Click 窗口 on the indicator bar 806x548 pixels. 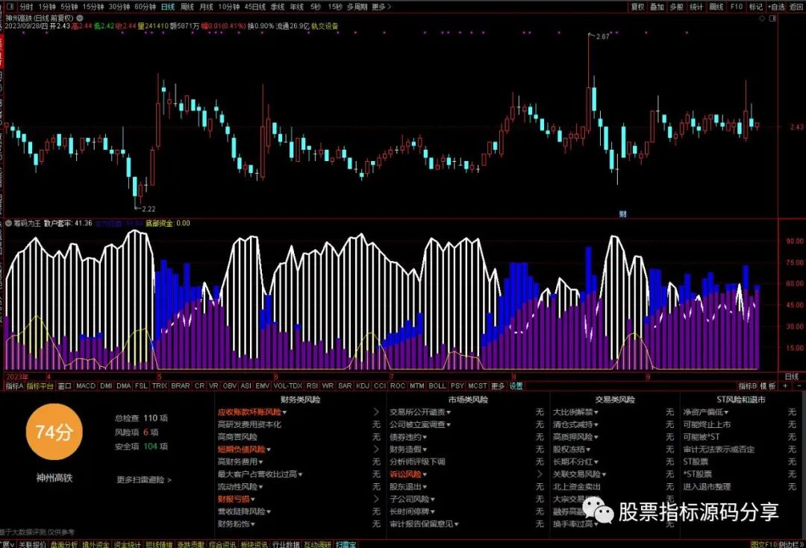click(64, 385)
